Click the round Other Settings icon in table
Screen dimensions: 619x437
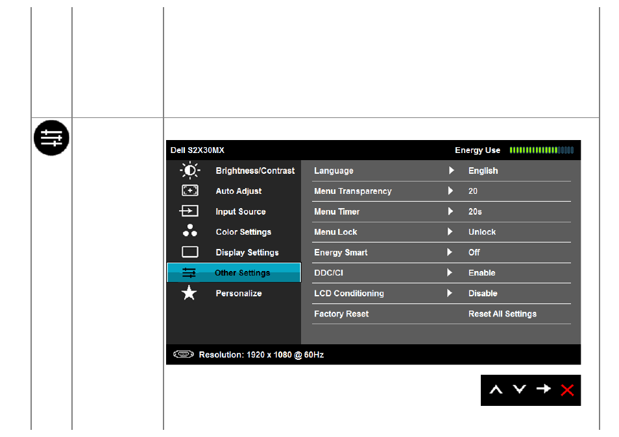(x=51, y=138)
